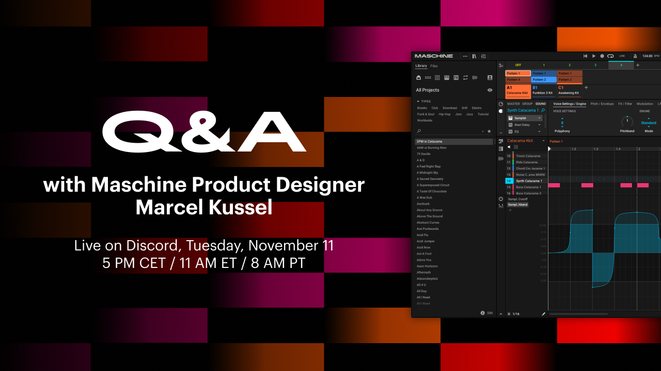Enable Ableton LINK sync
This screenshot has width=661, height=371.
(622, 56)
